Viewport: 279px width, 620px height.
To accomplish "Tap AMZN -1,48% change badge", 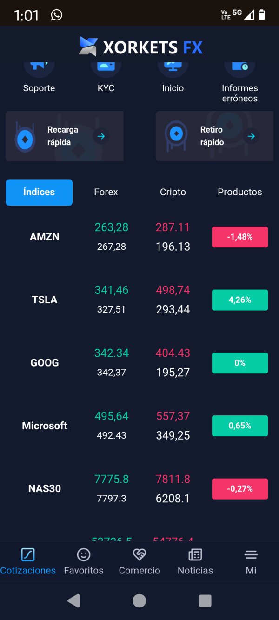I will pos(240,237).
